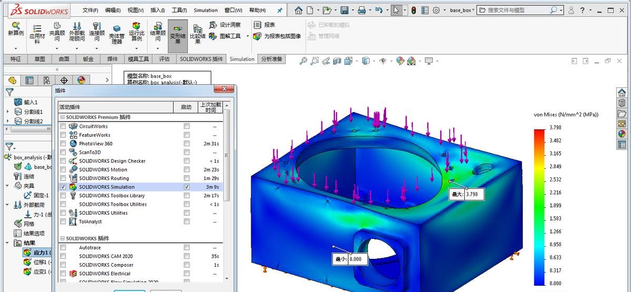Collapse the SOLIDWORKS Premium 插件 group

point(63,117)
